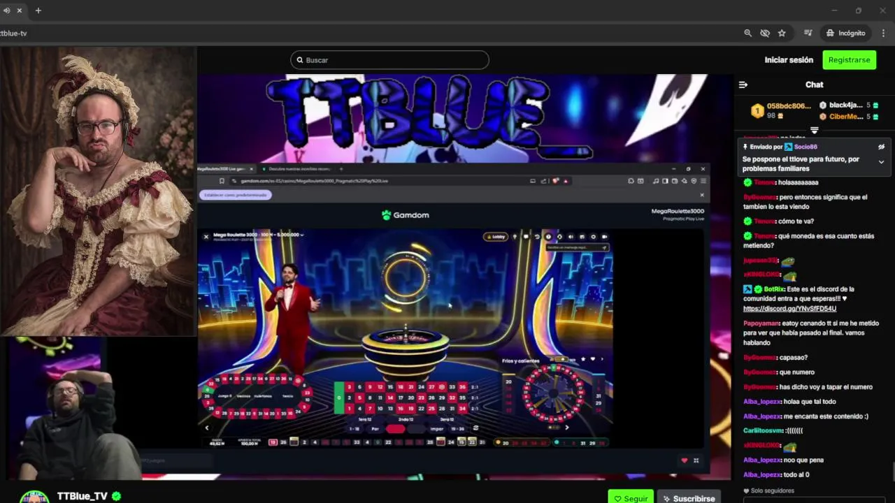This screenshot has height=503, width=895.
Task: Click the green Registrarse button
Action: 849,60
